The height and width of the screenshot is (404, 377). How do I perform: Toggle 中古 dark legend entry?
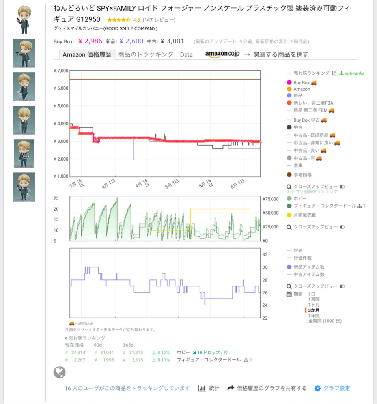click(x=295, y=127)
